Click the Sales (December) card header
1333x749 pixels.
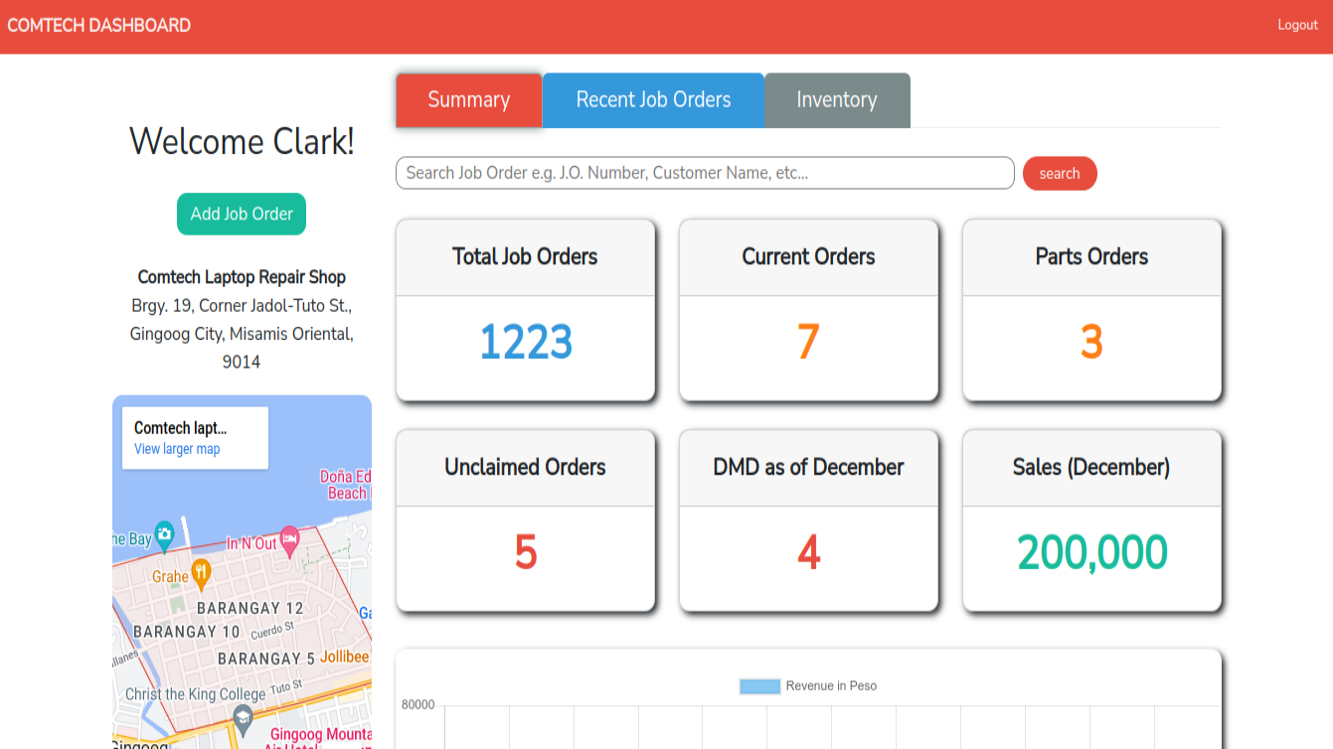point(1092,468)
